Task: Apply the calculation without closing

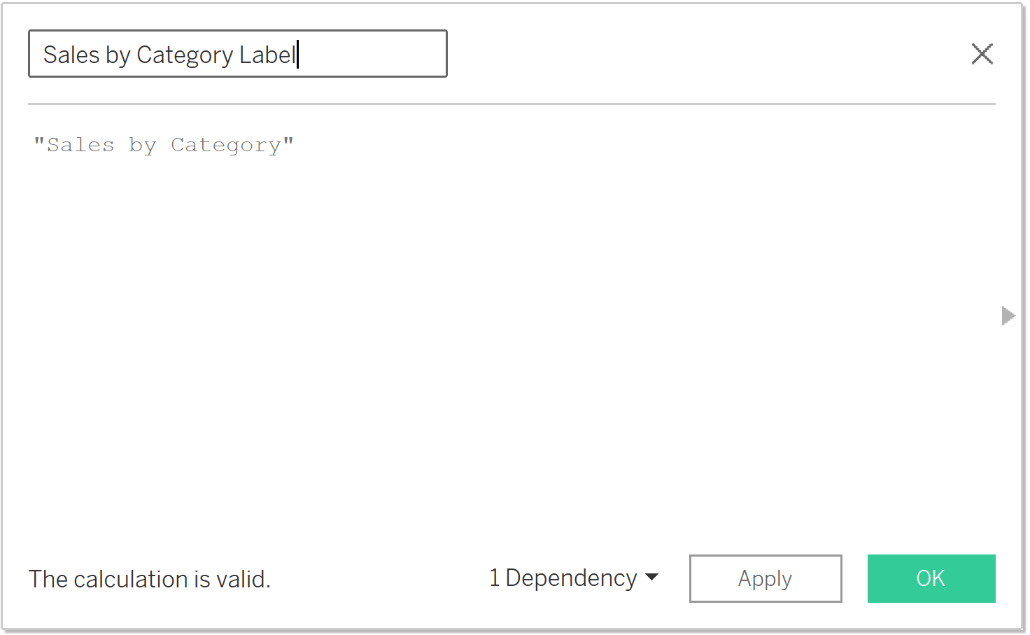Action: tap(765, 578)
